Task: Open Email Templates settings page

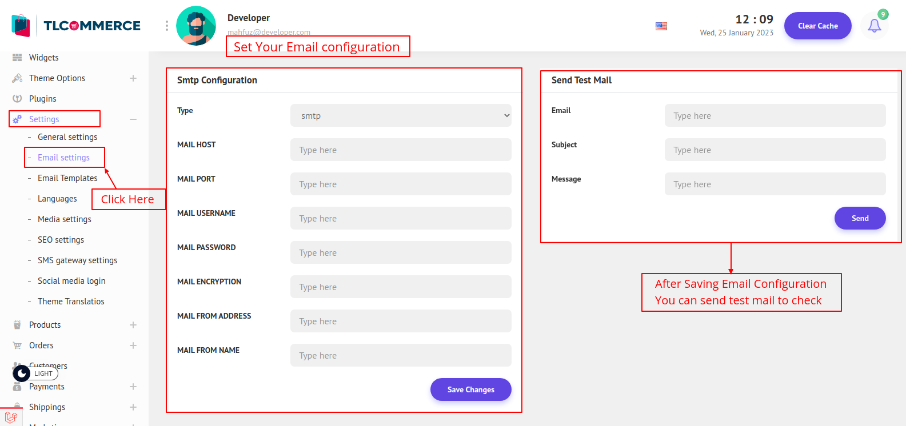Action: pos(67,178)
